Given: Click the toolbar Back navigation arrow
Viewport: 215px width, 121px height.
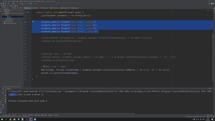Looking at the screenshot, I should pos(8,4).
